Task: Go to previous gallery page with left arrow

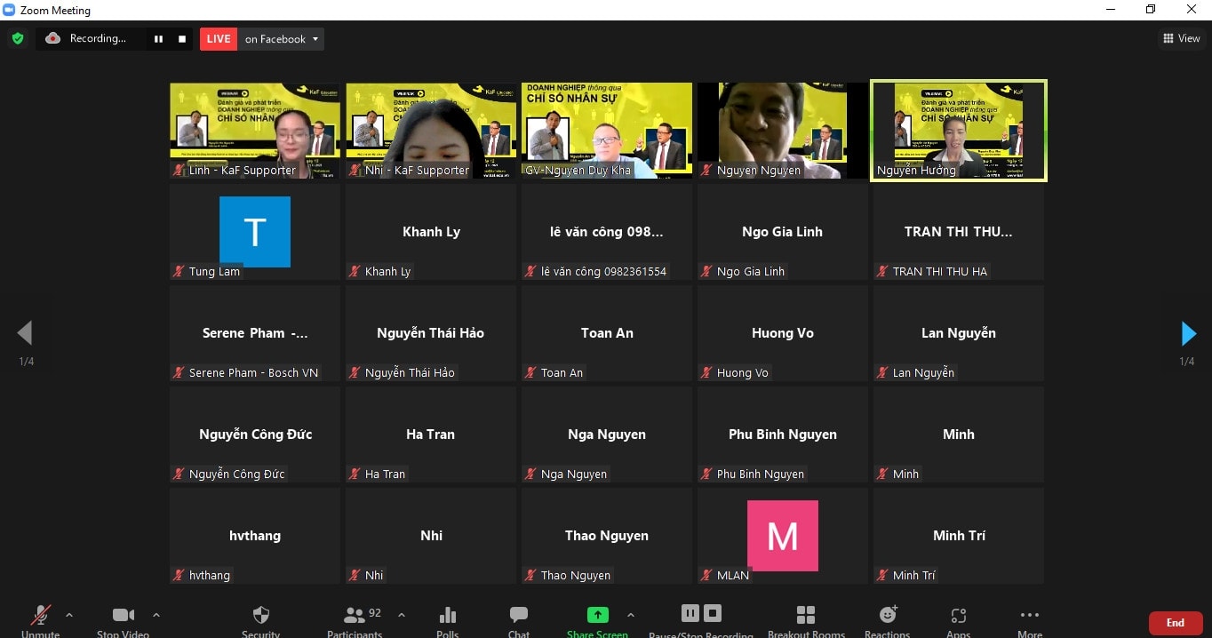Action: (x=25, y=333)
